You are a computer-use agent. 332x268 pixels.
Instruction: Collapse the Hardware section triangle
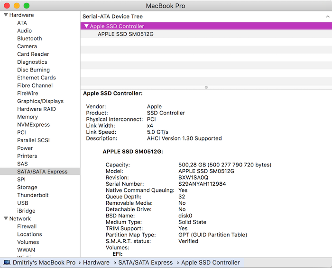[6, 15]
